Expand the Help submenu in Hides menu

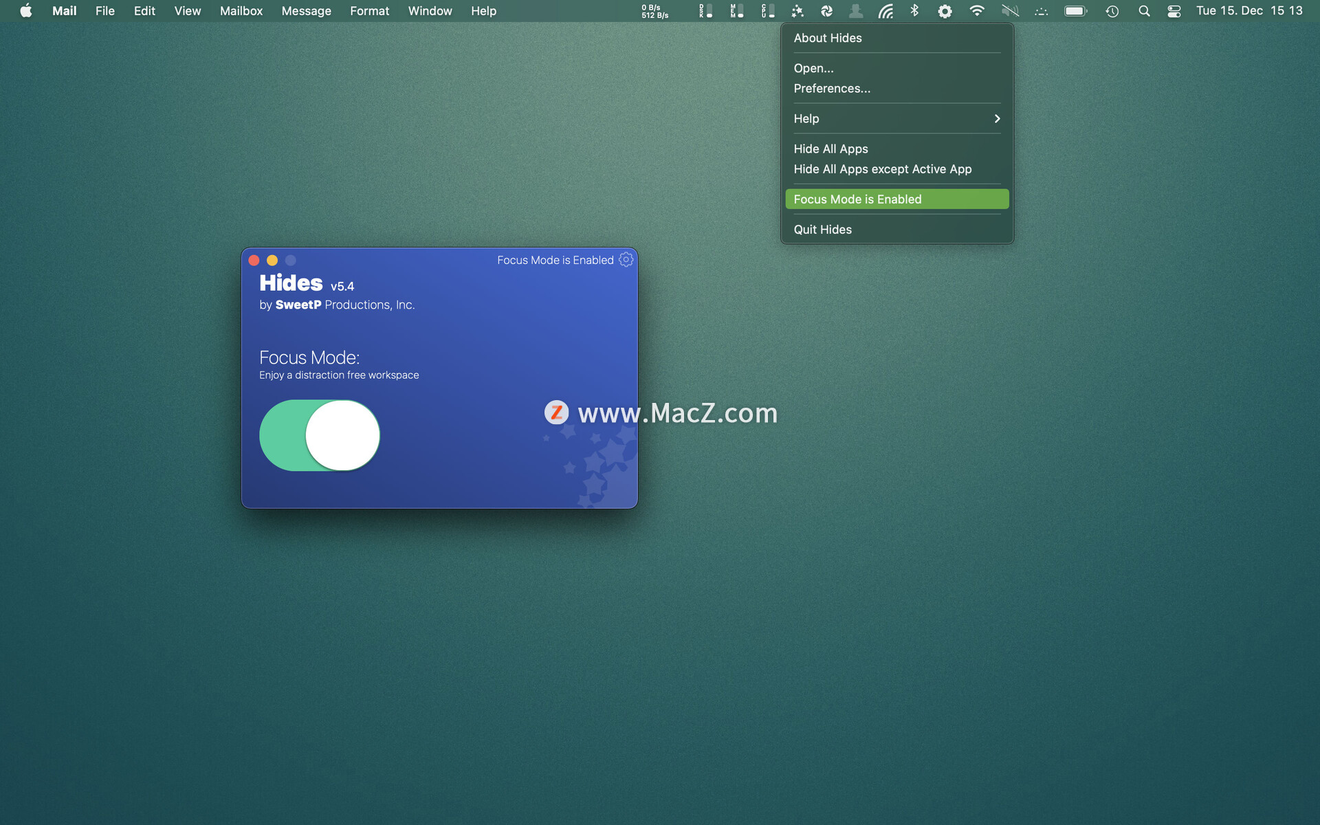click(896, 118)
